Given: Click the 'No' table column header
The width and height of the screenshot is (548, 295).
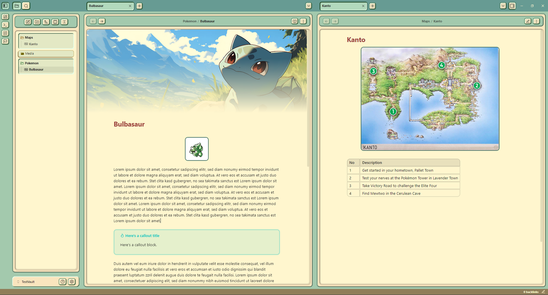Looking at the screenshot, I should [353, 163].
